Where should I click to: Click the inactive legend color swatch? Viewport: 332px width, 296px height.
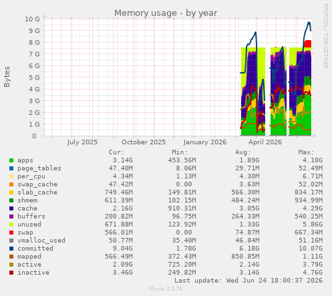point(11,273)
